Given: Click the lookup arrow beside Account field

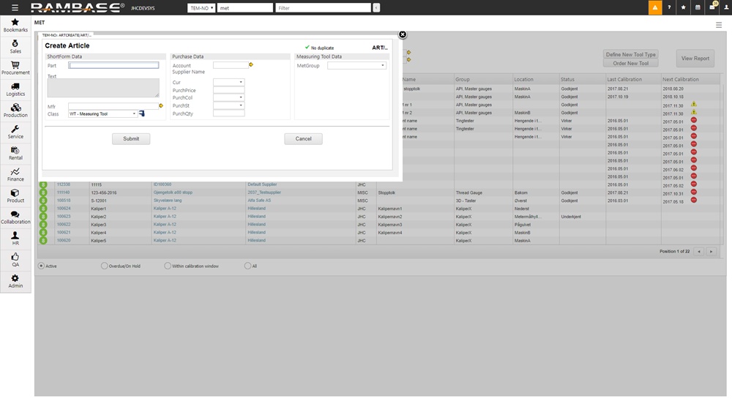Looking at the screenshot, I should (251, 65).
